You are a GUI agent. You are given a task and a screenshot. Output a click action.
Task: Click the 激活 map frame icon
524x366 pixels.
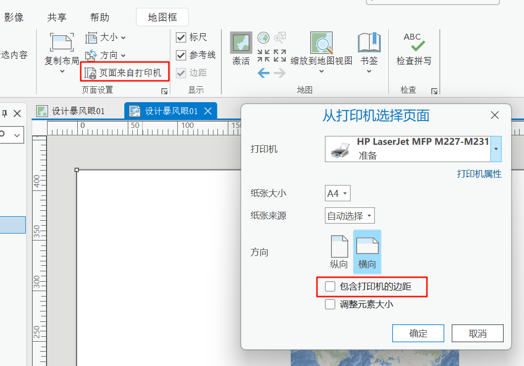tap(241, 43)
